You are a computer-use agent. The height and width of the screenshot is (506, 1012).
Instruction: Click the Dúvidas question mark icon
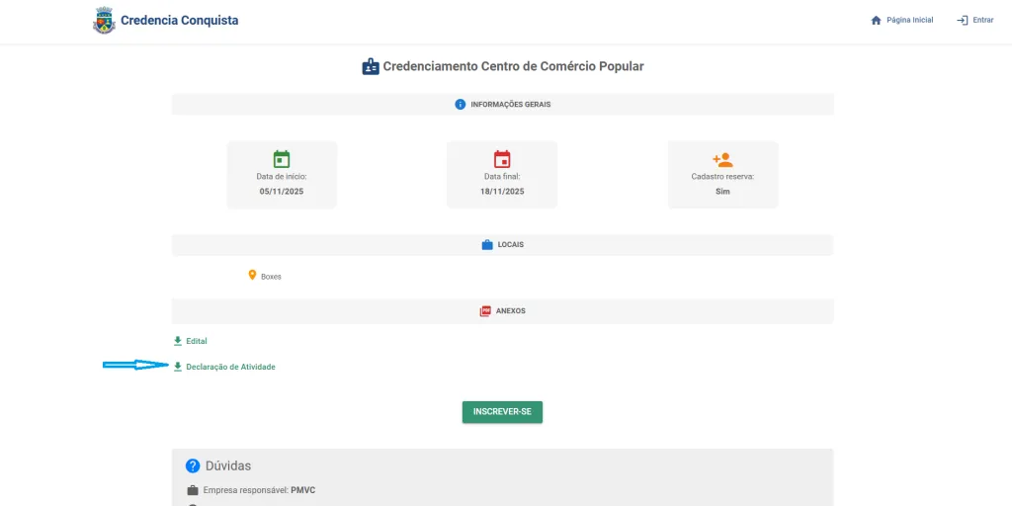[x=193, y=465]
